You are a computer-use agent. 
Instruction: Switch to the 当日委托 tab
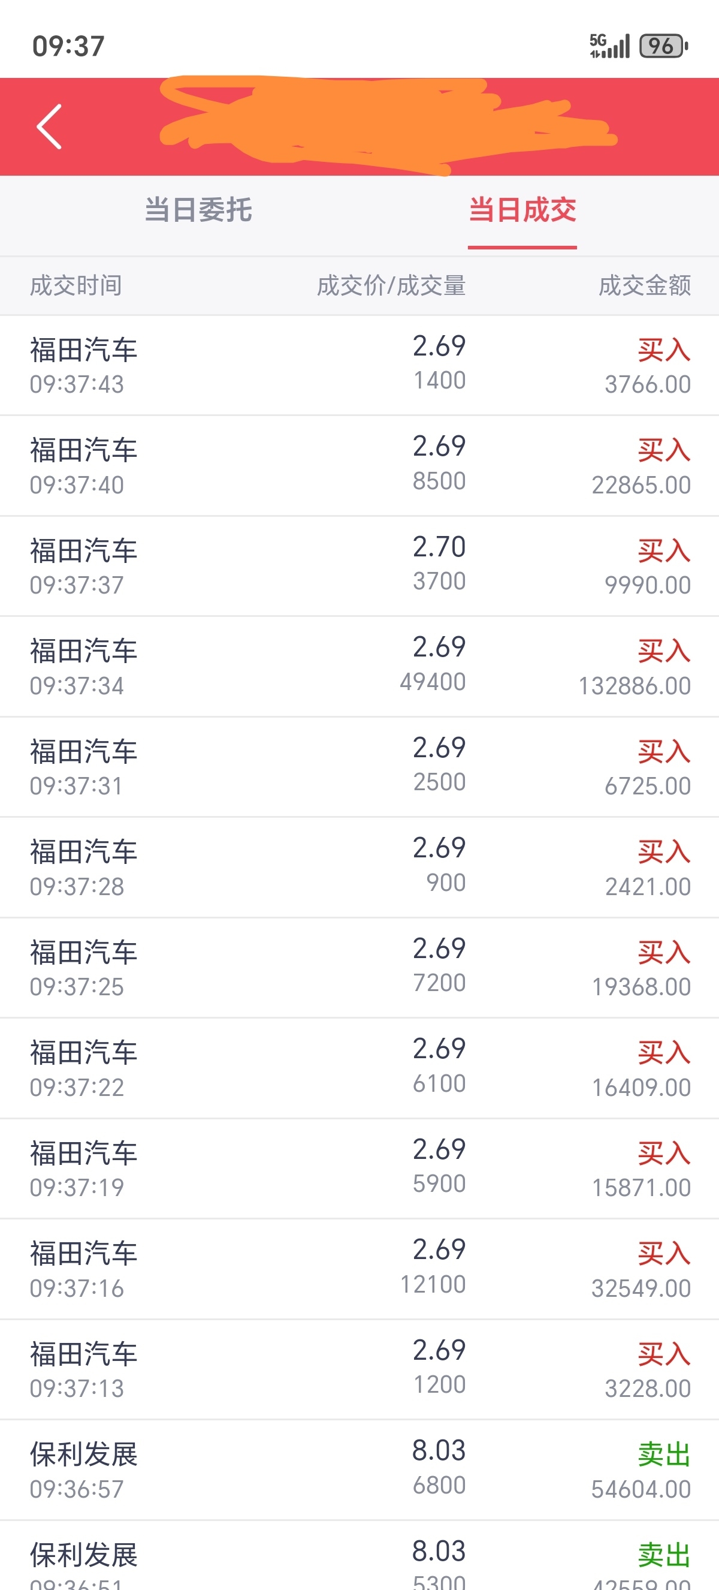198,210
